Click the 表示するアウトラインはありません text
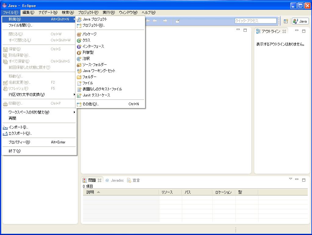 [x=280, y=44]
